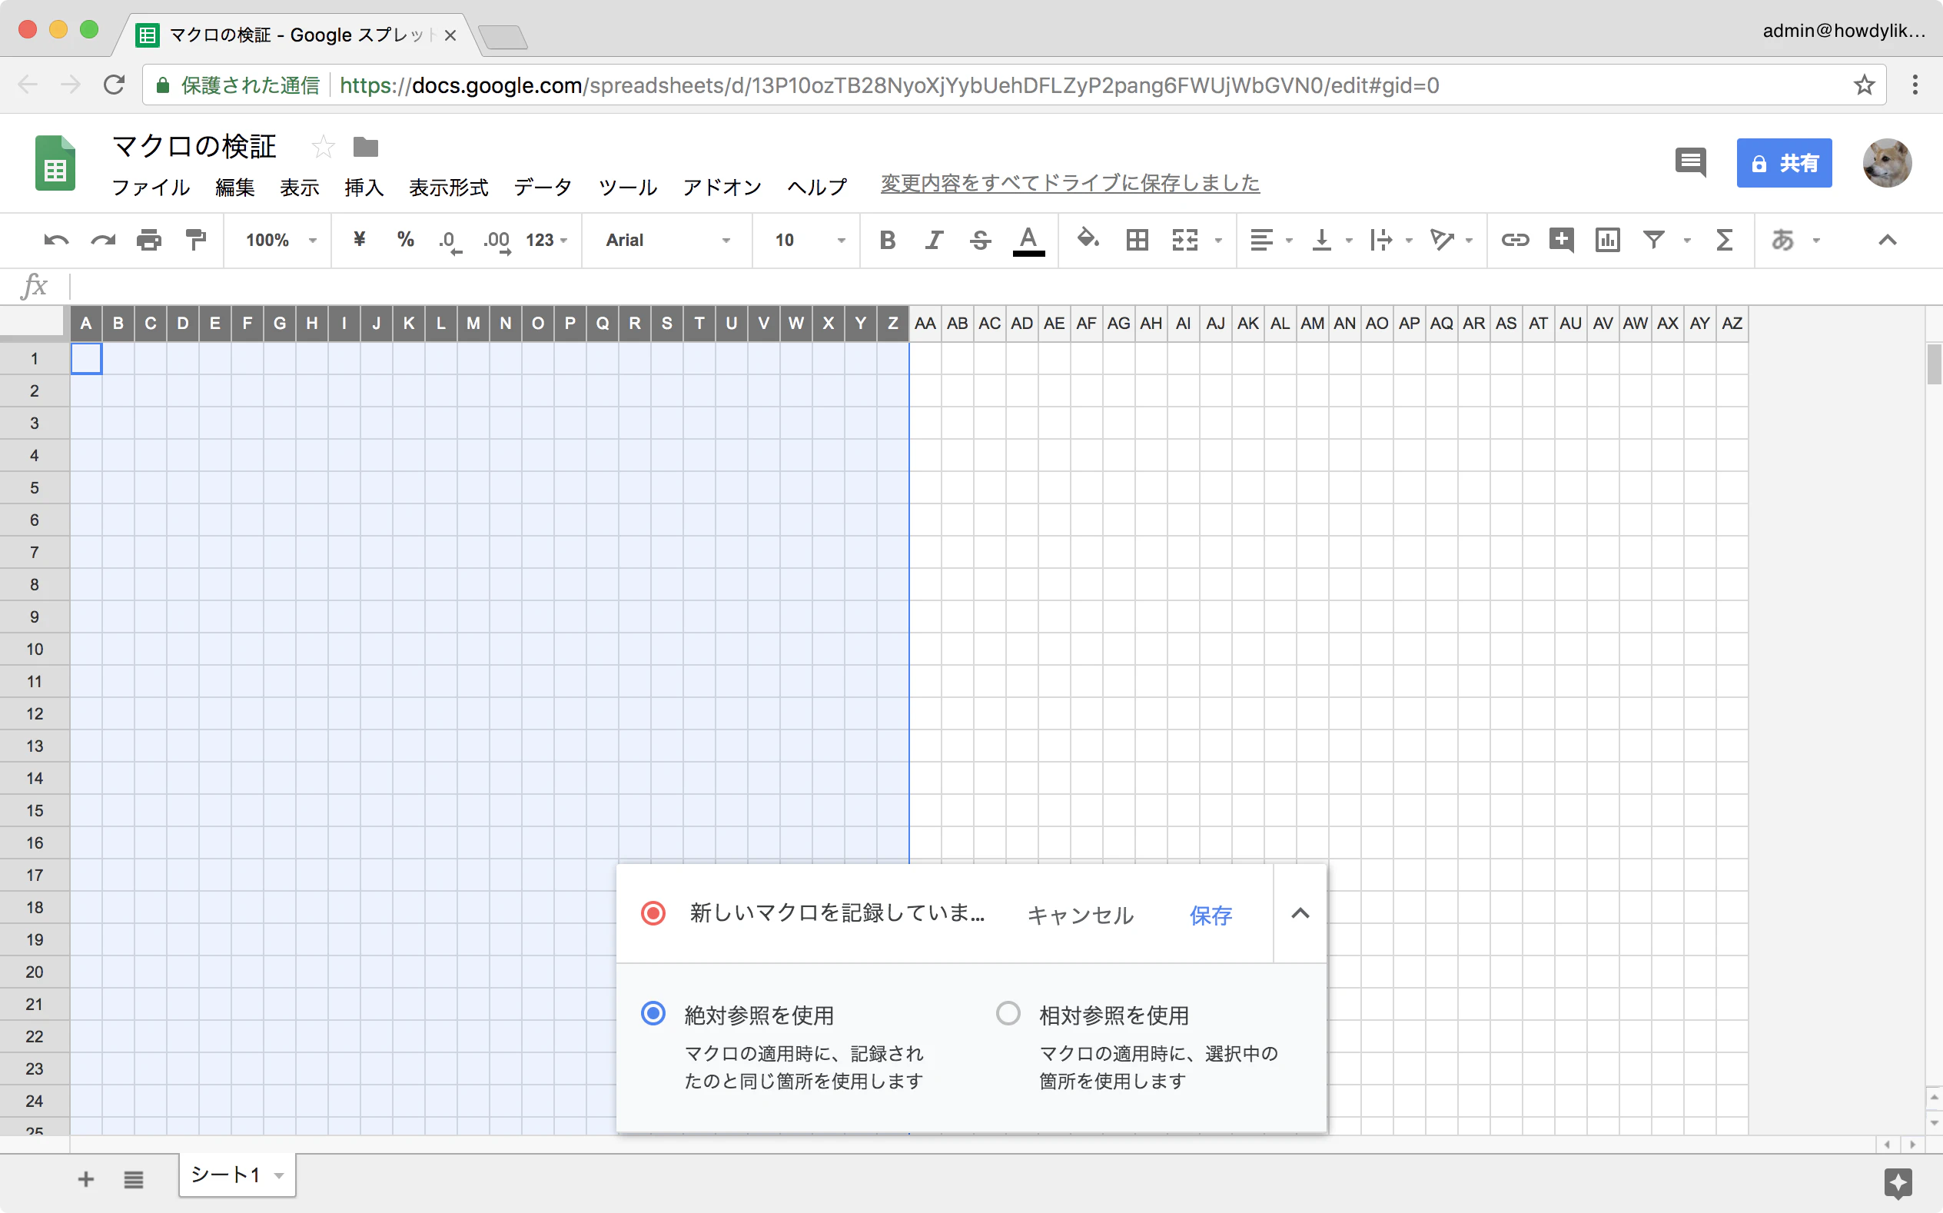Open the ファイル menu
1943x1213 pixels.
coord(151,187)
